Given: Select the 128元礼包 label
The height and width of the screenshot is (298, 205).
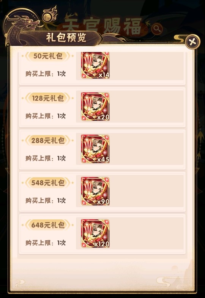Looking at the screenshot, I should click(x=48, y=98).
